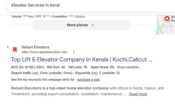Click the Reliant Elevators red R favicon
Image resolution: width=175 pixels, height=104 pixels.
15,49
